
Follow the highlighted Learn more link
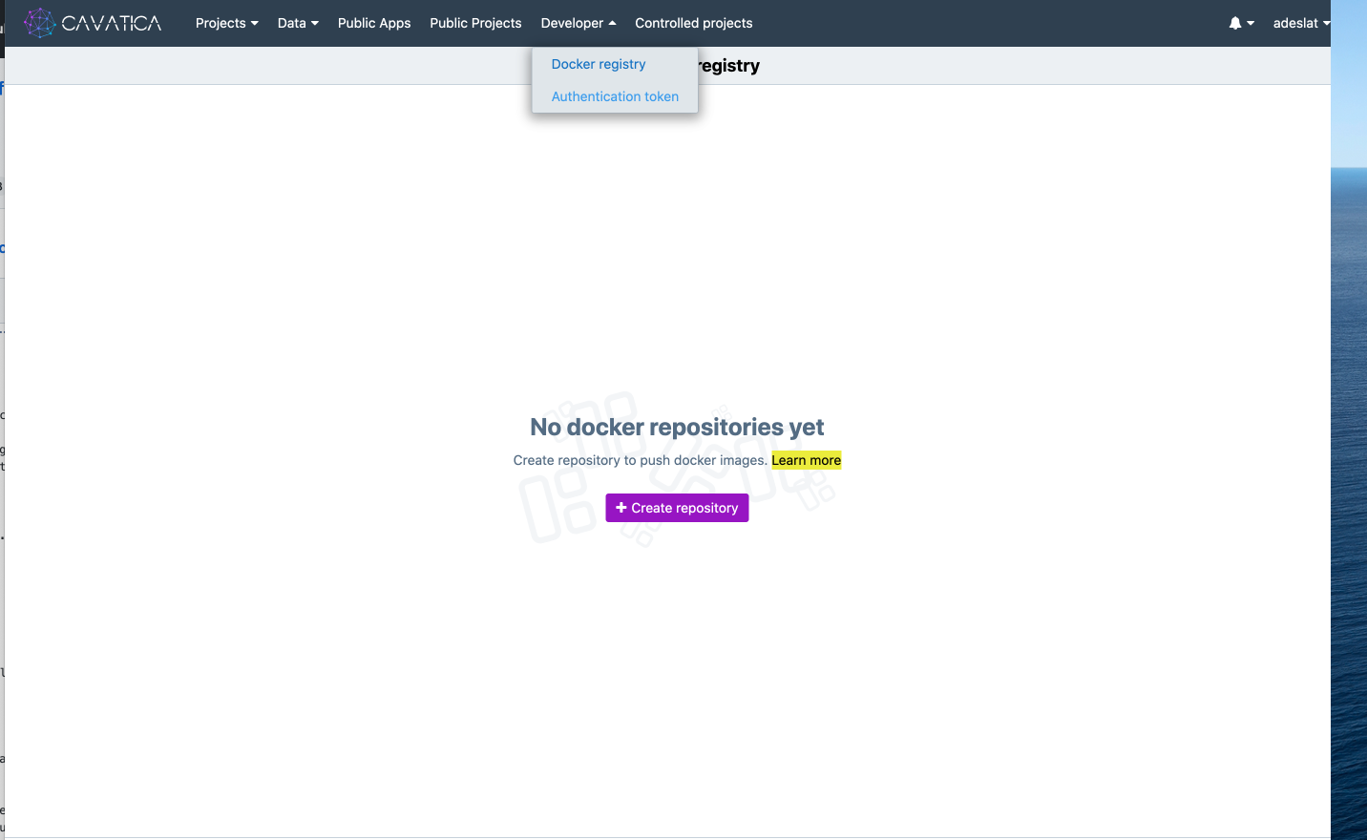tap(806, 460)
